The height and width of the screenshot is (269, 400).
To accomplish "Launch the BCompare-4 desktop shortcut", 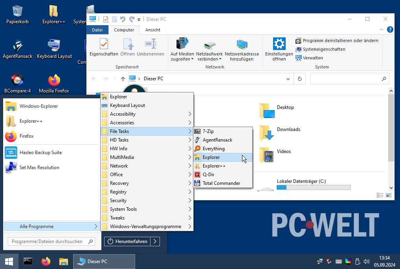I will (17, 84).
